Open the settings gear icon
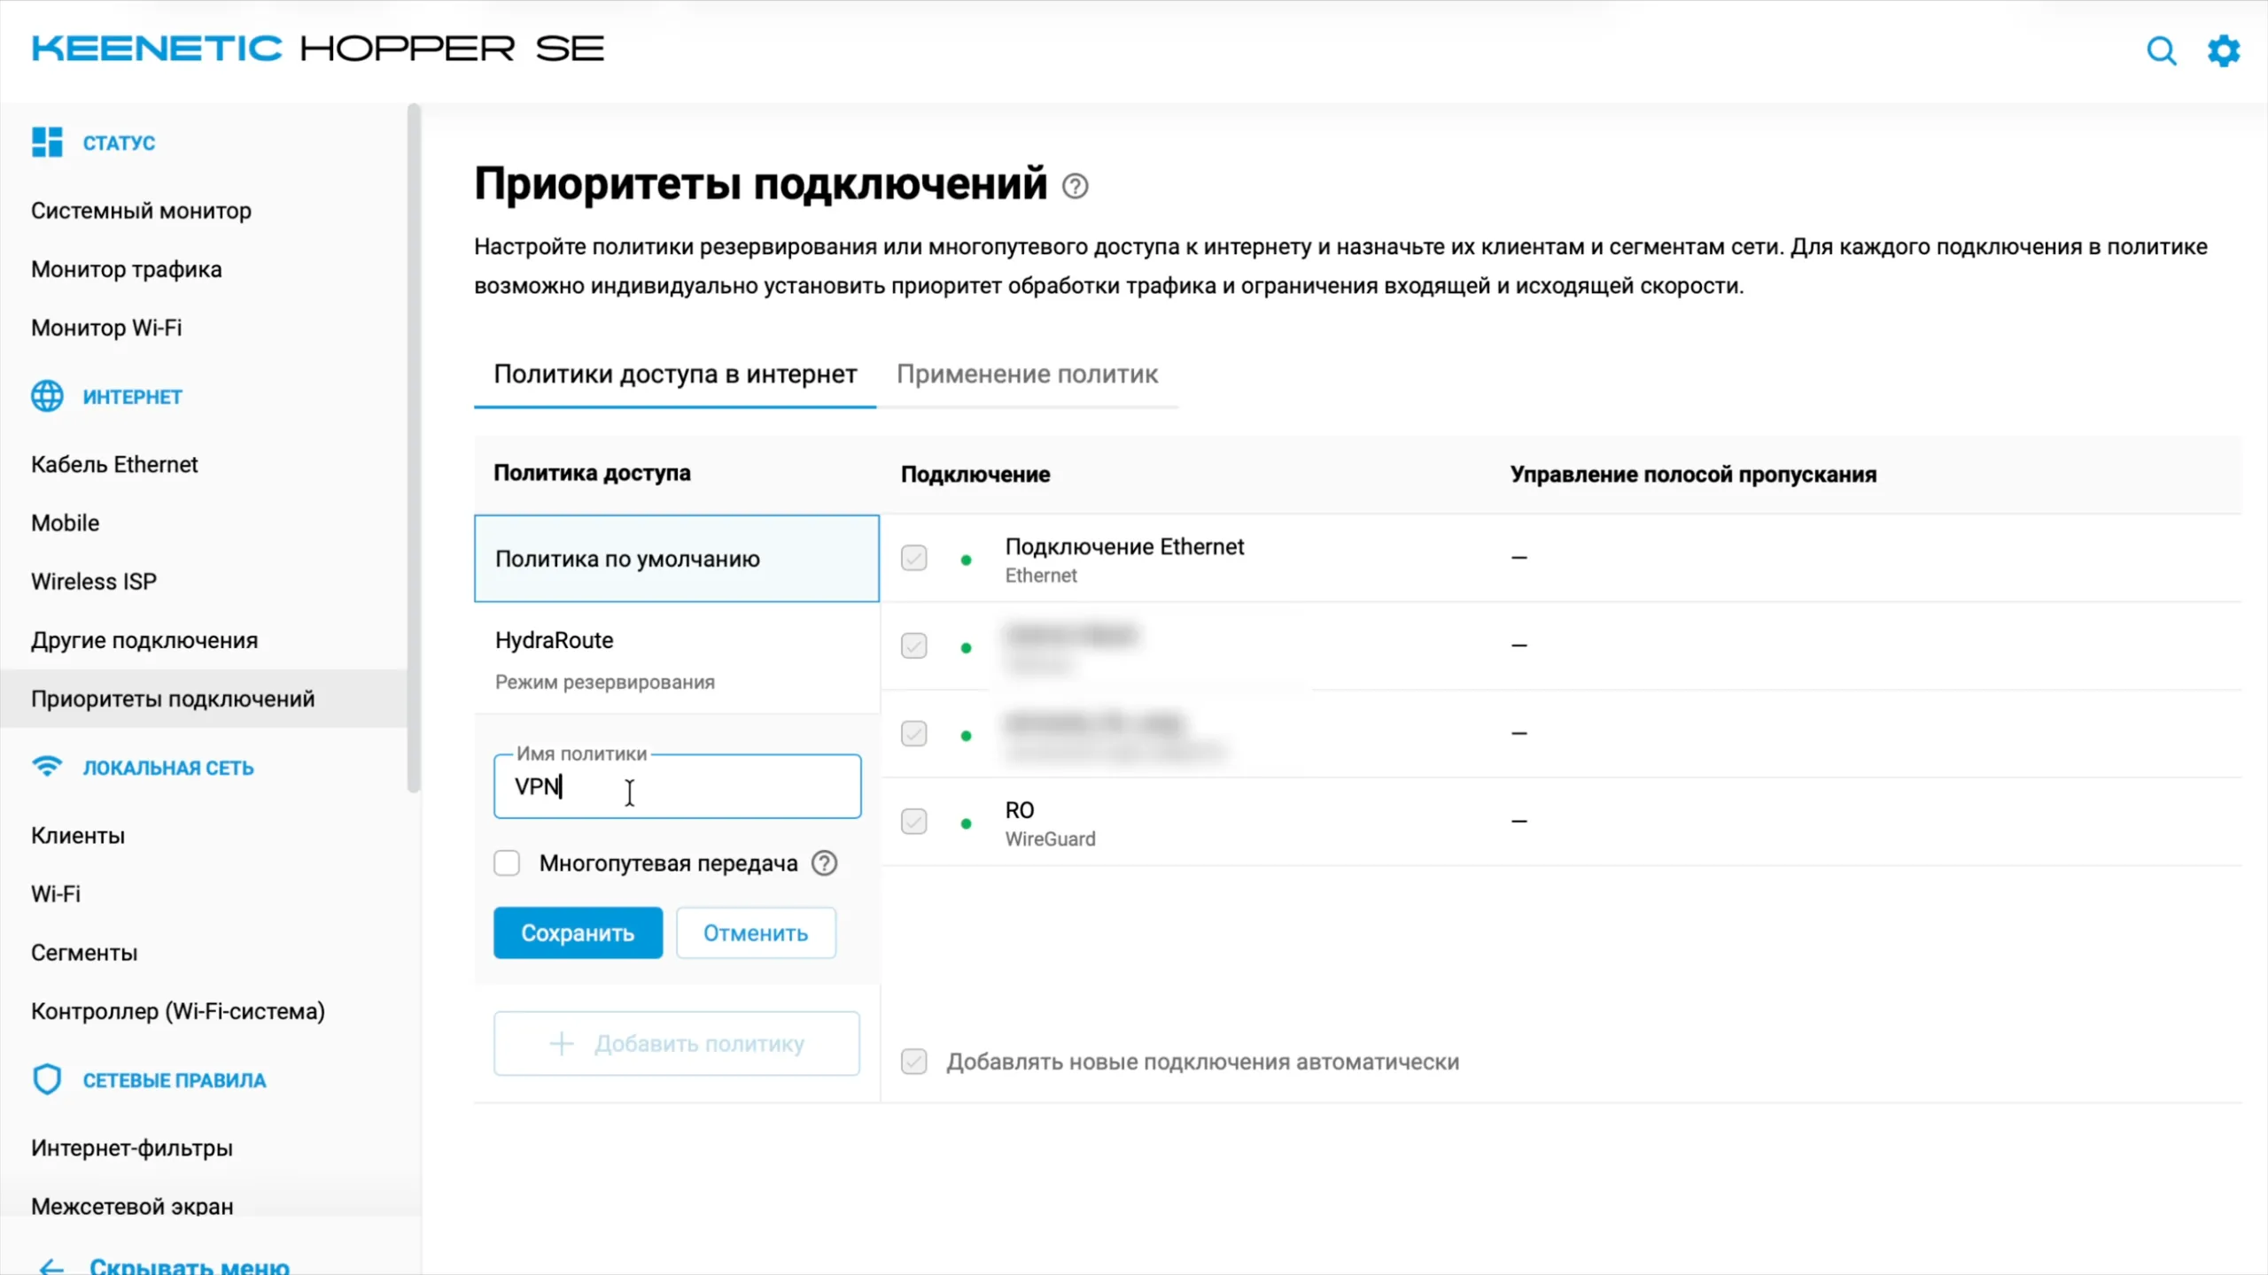2268x1275 pixels. click(x=2223, y=50)
